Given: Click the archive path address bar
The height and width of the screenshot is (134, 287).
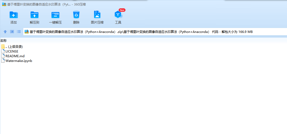Looking at the screenshot, I should tap(155, 32).
